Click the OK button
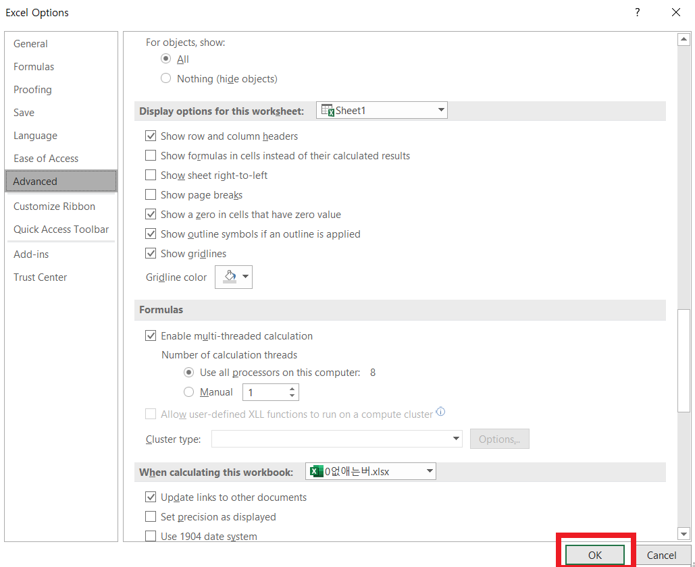This screenshot has width=695, height=567. (595, 555)
